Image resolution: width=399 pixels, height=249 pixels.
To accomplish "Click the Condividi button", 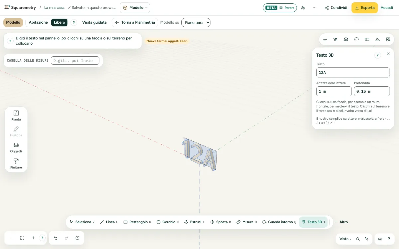I will (336, 8).
